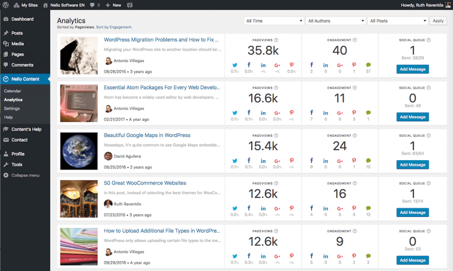Collapse the admin sidebar menu

pyautogui.click(x=25, y=175)
